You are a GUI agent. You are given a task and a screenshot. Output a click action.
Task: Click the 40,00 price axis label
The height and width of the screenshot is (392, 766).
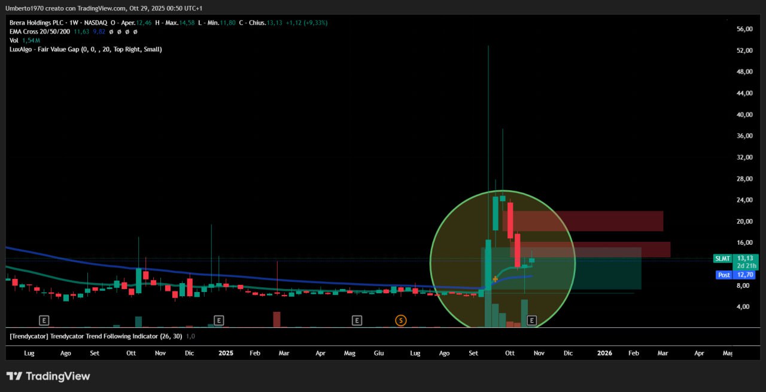[744, 115]
